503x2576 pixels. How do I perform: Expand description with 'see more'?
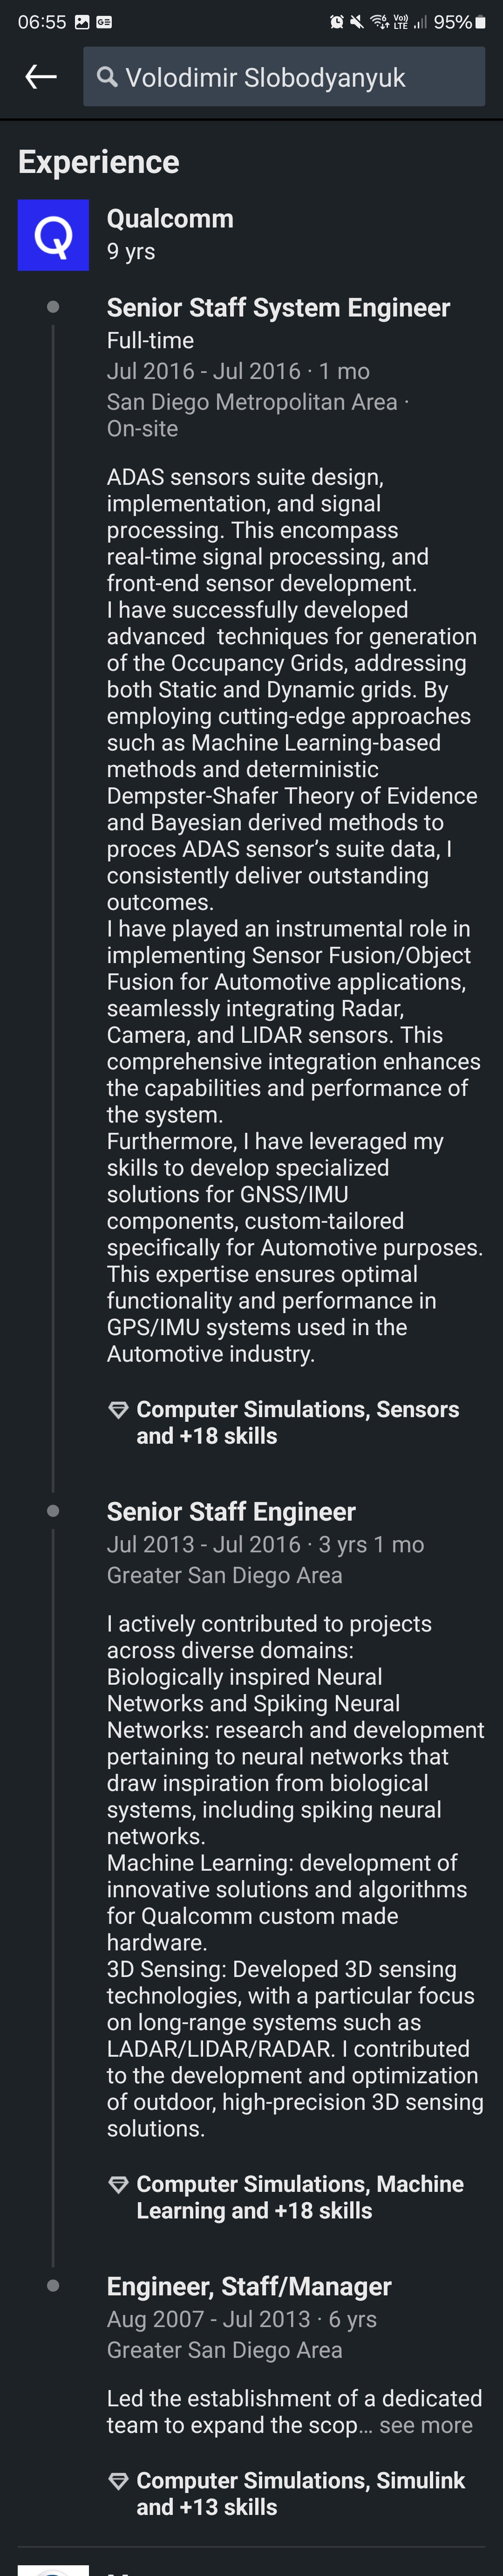[x=425, y=2425]
